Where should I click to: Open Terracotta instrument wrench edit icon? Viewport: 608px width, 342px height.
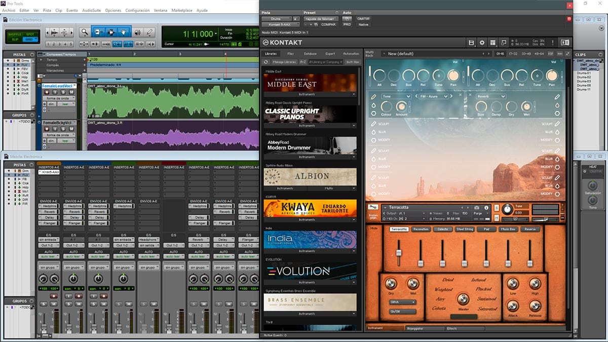[373, 207]
